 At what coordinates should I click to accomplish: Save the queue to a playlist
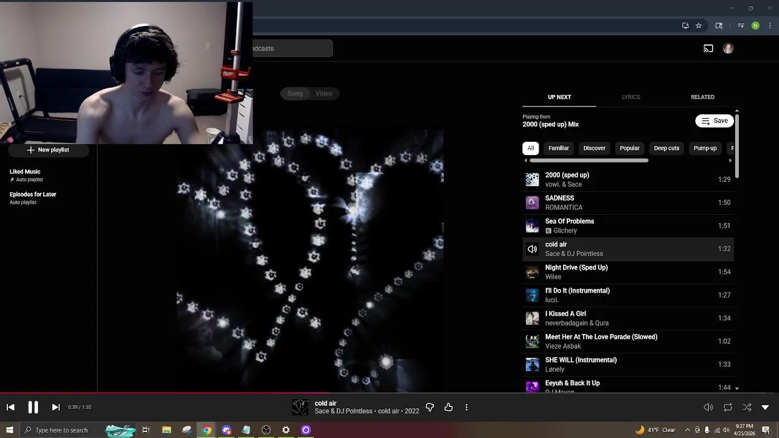pyautogui.click(x=714, y=121)
